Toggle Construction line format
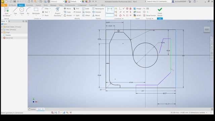Image resolution: width=215 pixels, height=121 pixels. pyautogui.click(x=144, y=8)
